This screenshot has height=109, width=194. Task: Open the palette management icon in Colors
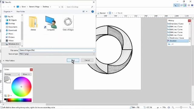click(8, 96)
